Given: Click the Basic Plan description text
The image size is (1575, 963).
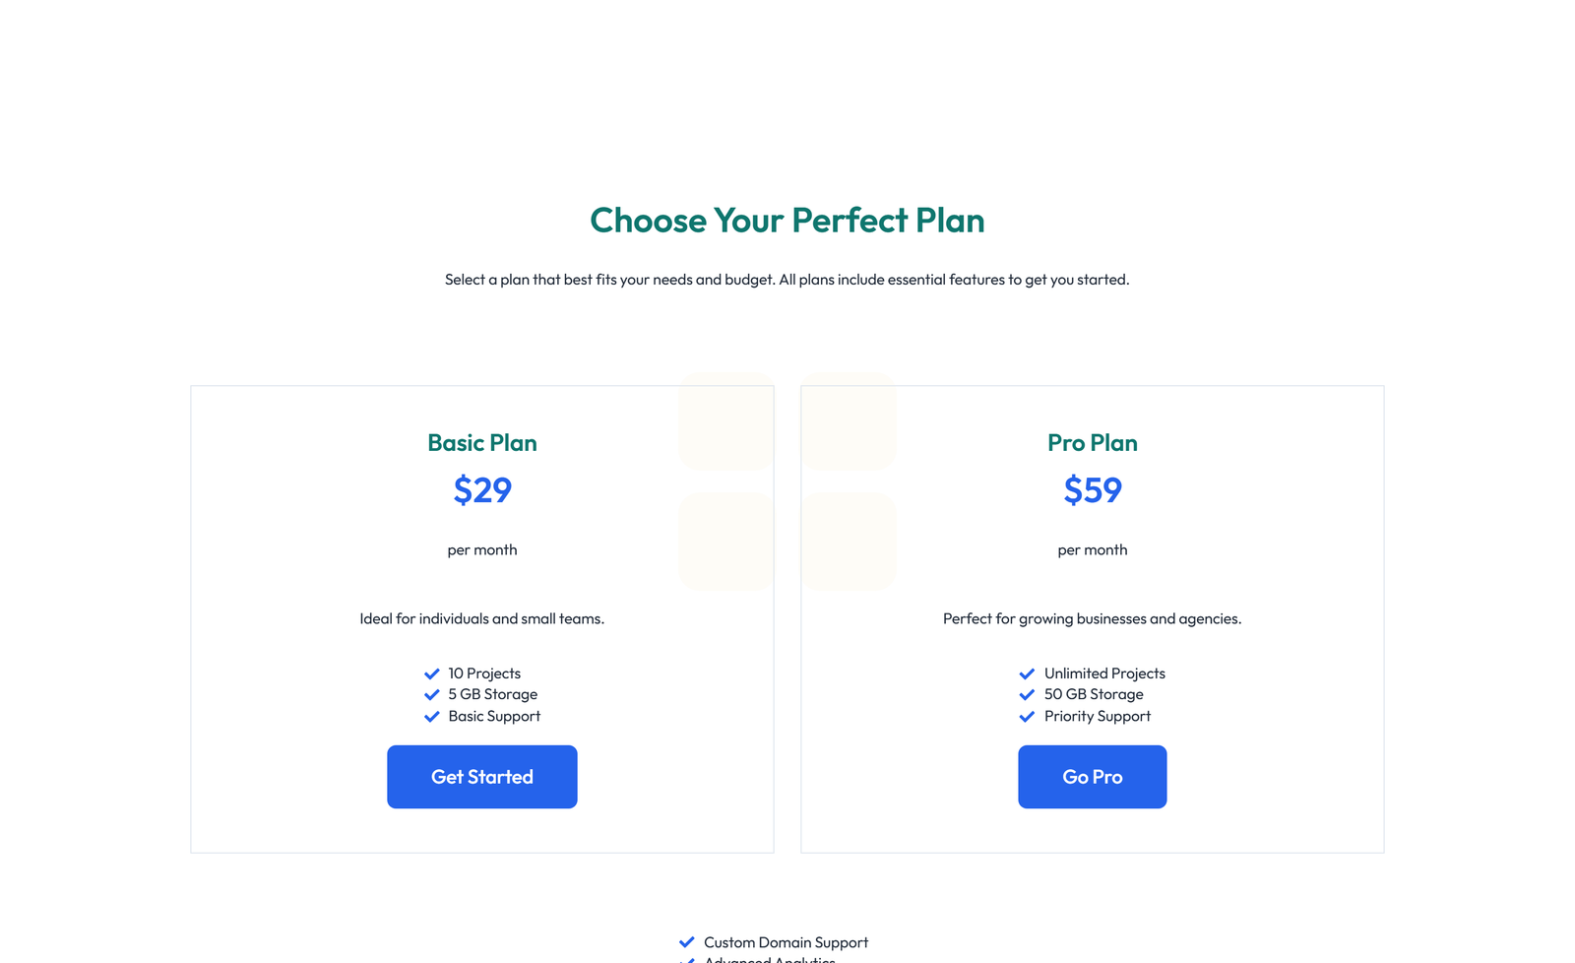Looking at the screenshot, I should (481, 618).
